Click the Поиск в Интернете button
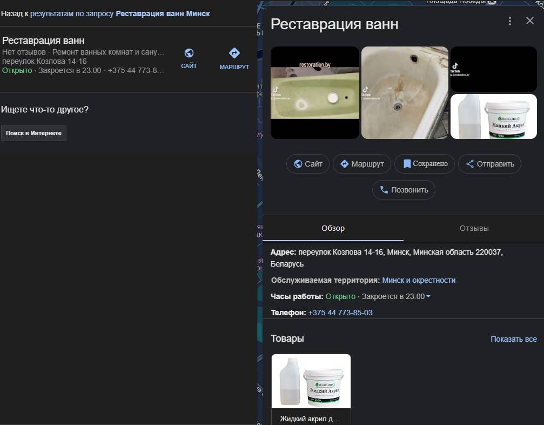Screen dimensions: 544x425 click(x=33, y=133)
